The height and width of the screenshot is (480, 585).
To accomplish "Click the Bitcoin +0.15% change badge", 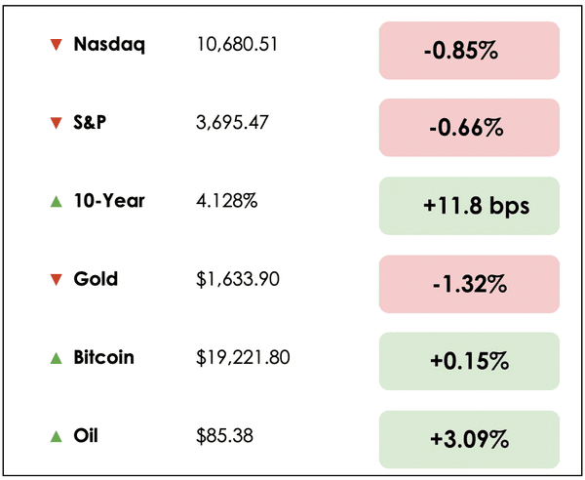I will click(468, 361).
